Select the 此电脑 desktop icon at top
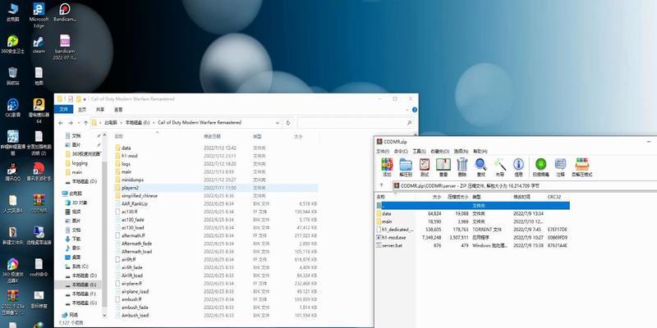The height and width of the screenshot is (328, 657). pyautogui.click(x=12, y=9)
